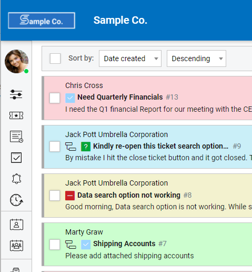The width and height of the screenshot is (252, 272).
Task: Select the Shipping Accounts ticket checkbox
Action: (55, 245)
